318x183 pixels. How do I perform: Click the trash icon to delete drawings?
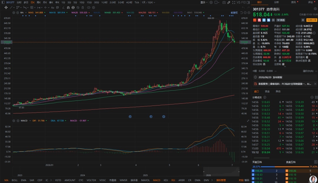(83, 7)
